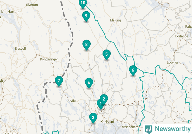192x134 pixels.
Task: Click the Karlstad city label
Action: pyautogui.click(x=107, y=122)
